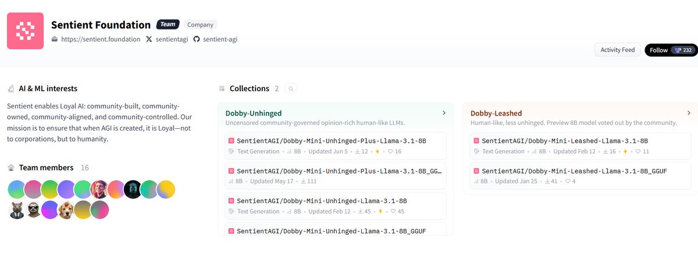Expand the Dobby-Leashed collection chevron
This screenshot has width=698, height=264.
[689, 113]
